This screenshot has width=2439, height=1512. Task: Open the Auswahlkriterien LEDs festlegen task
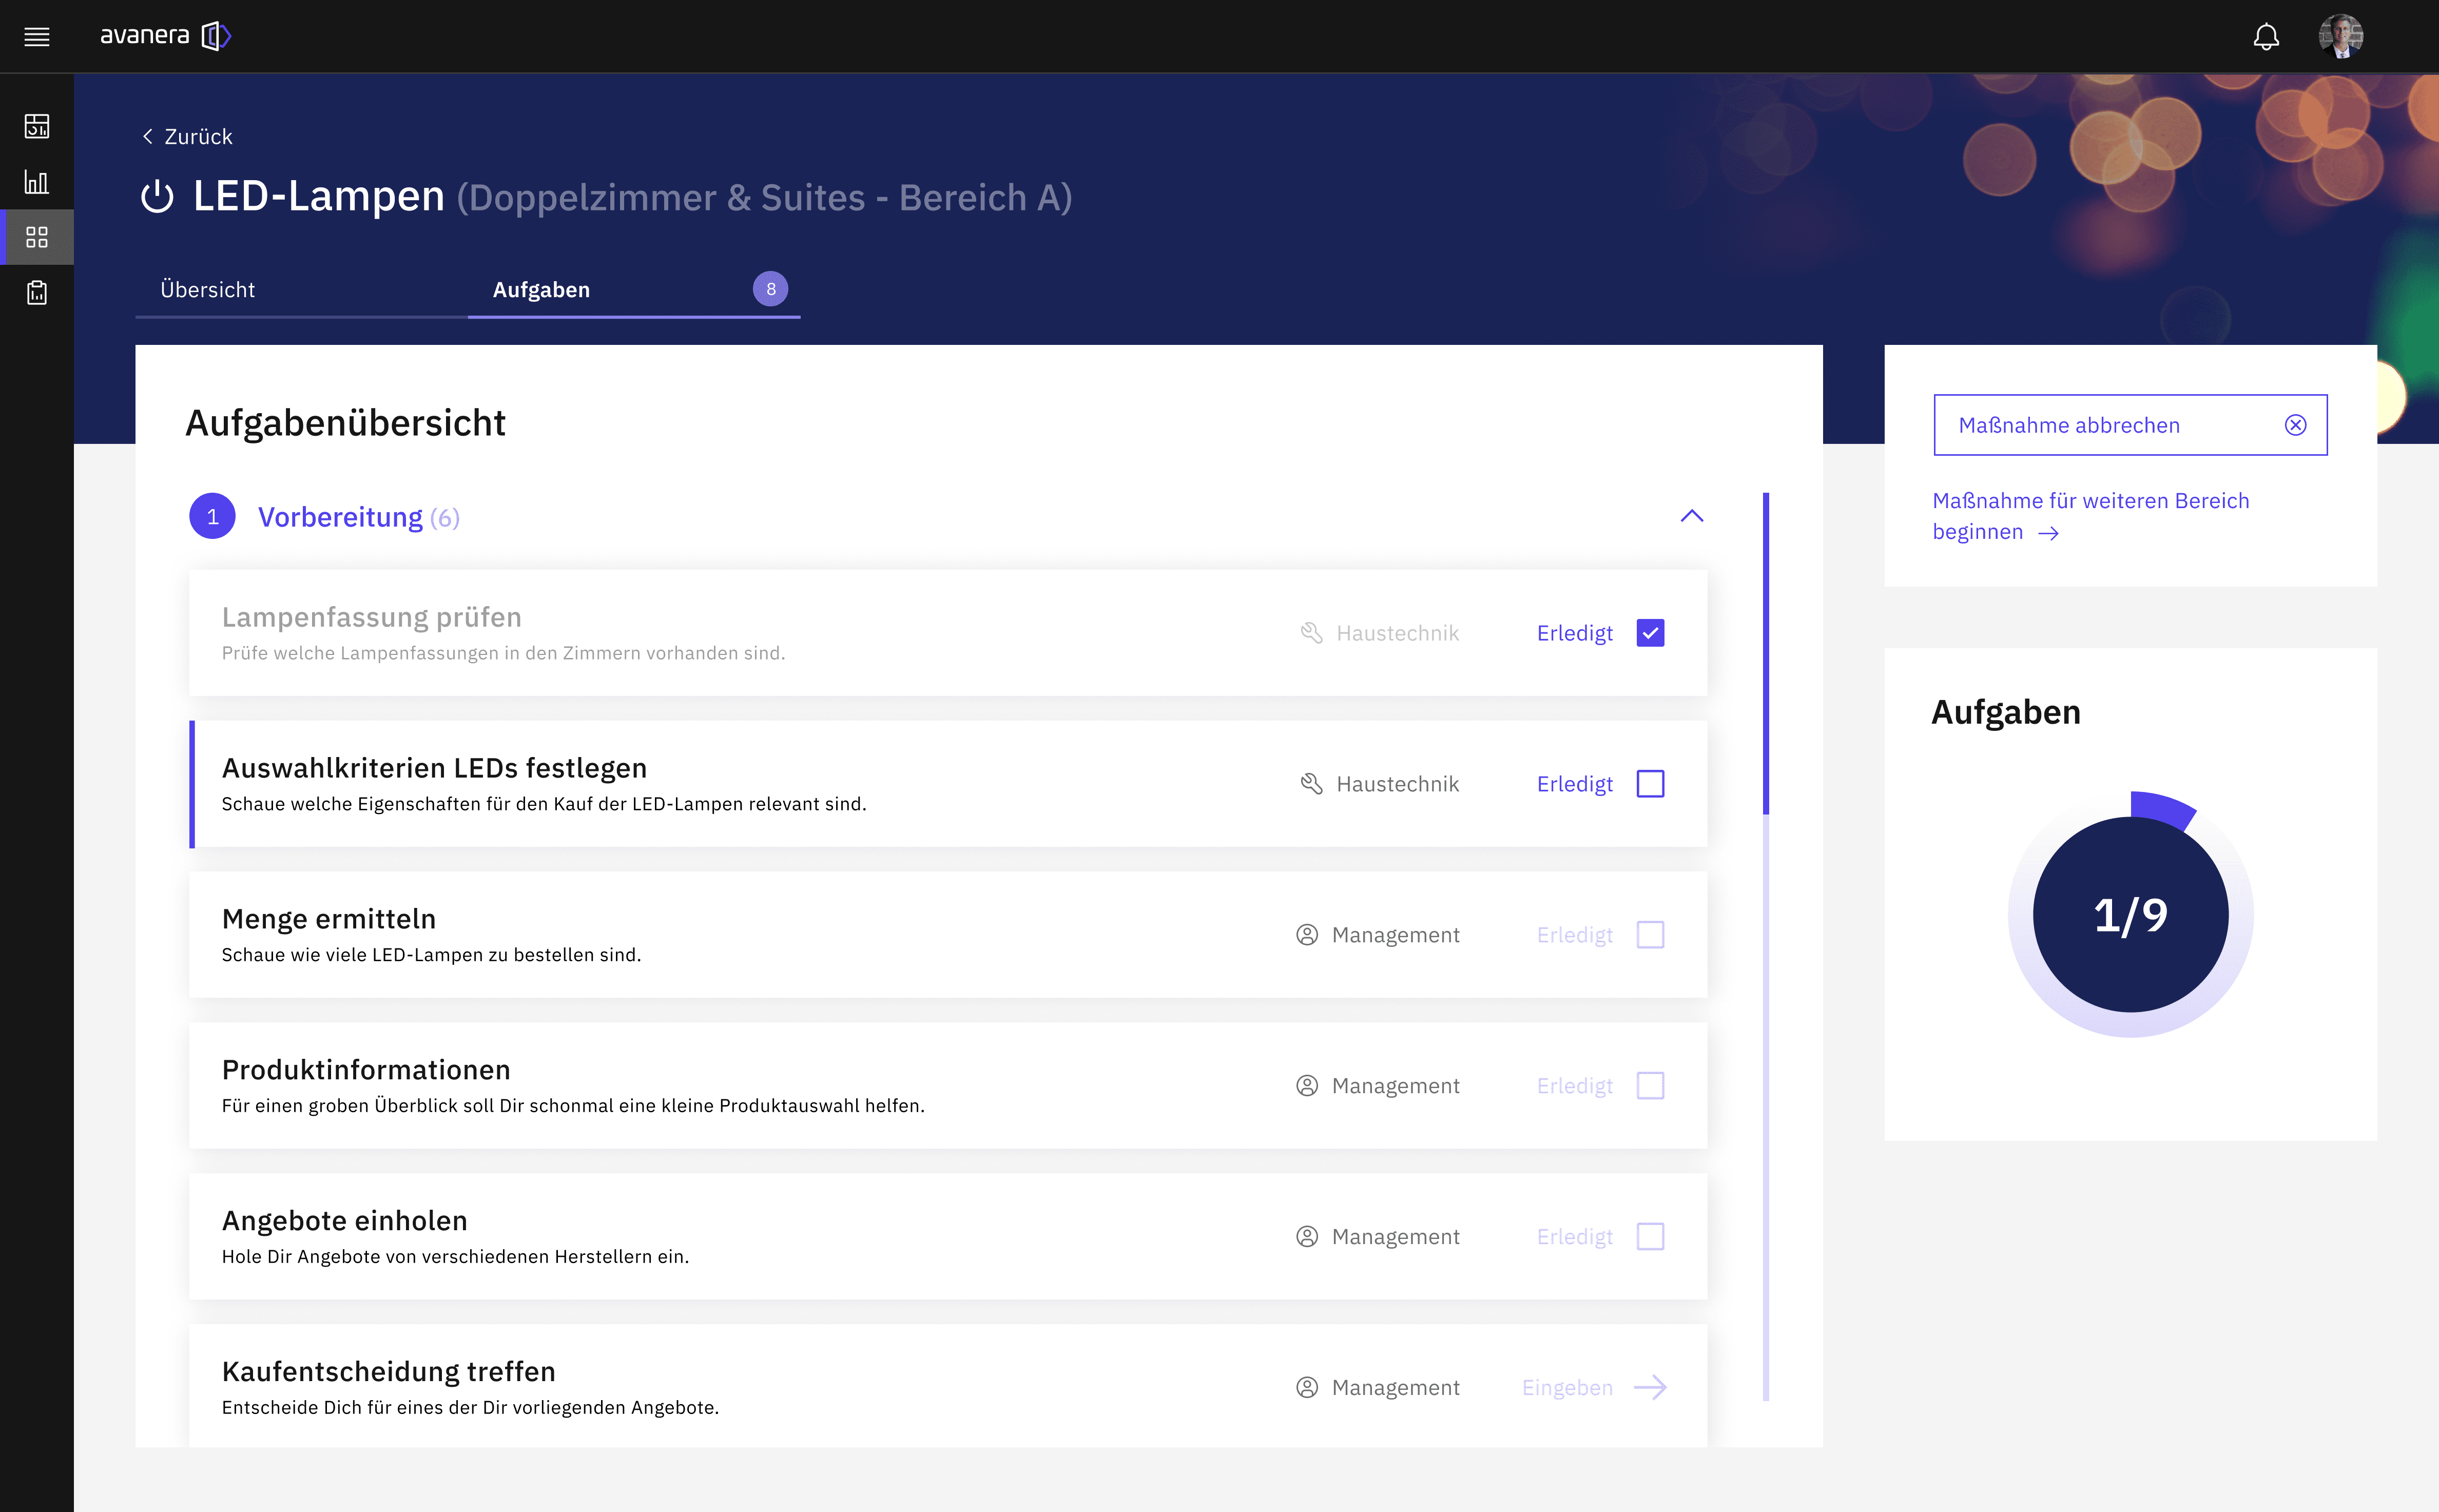click(948, 784)
